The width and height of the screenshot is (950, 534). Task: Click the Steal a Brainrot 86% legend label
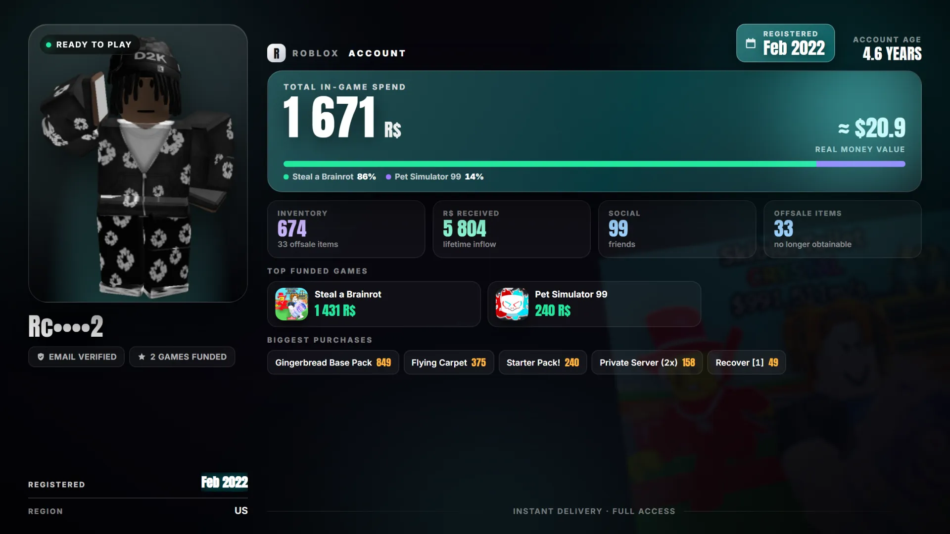[x=334, y=177]
